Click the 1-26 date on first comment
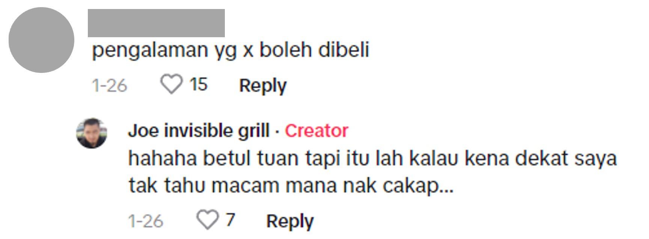This screenshot has height=239, width=649. pyautogui.click(x=110, y=86)
